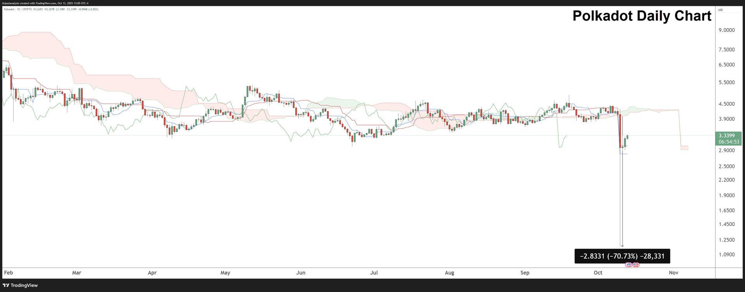Viewport: 745px width, 292px height.
Task: Click the 3.9000 price axis label
Action: [x=726, y=119]
